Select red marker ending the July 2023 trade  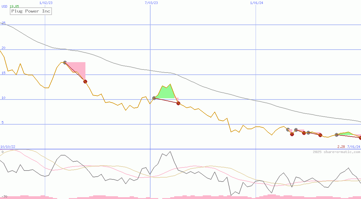(178, 103)
